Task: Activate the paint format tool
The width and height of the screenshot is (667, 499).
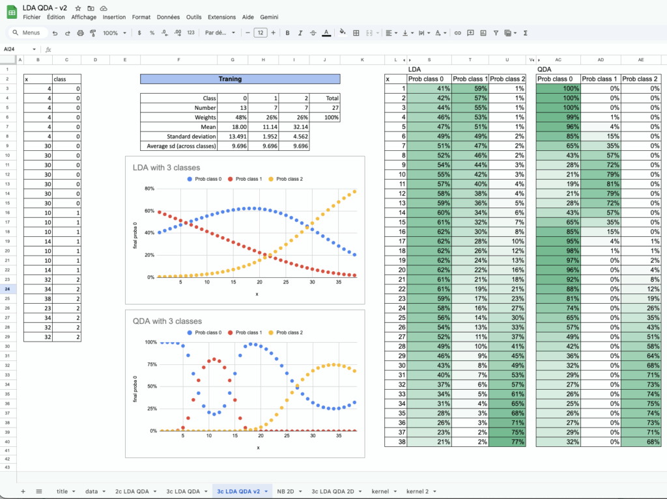Action: click(x=92, y=33)
